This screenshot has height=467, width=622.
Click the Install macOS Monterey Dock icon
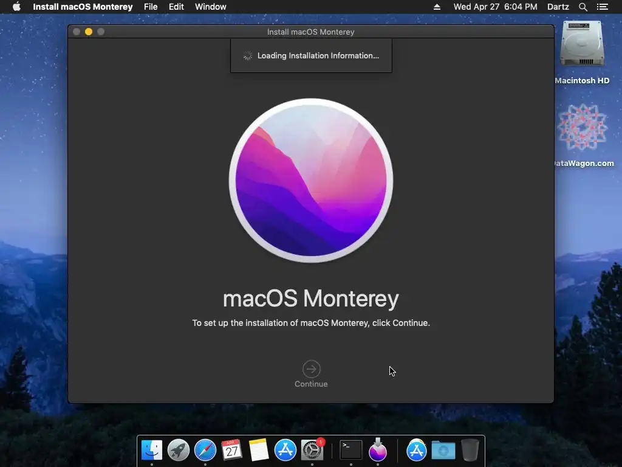[378, 450]
